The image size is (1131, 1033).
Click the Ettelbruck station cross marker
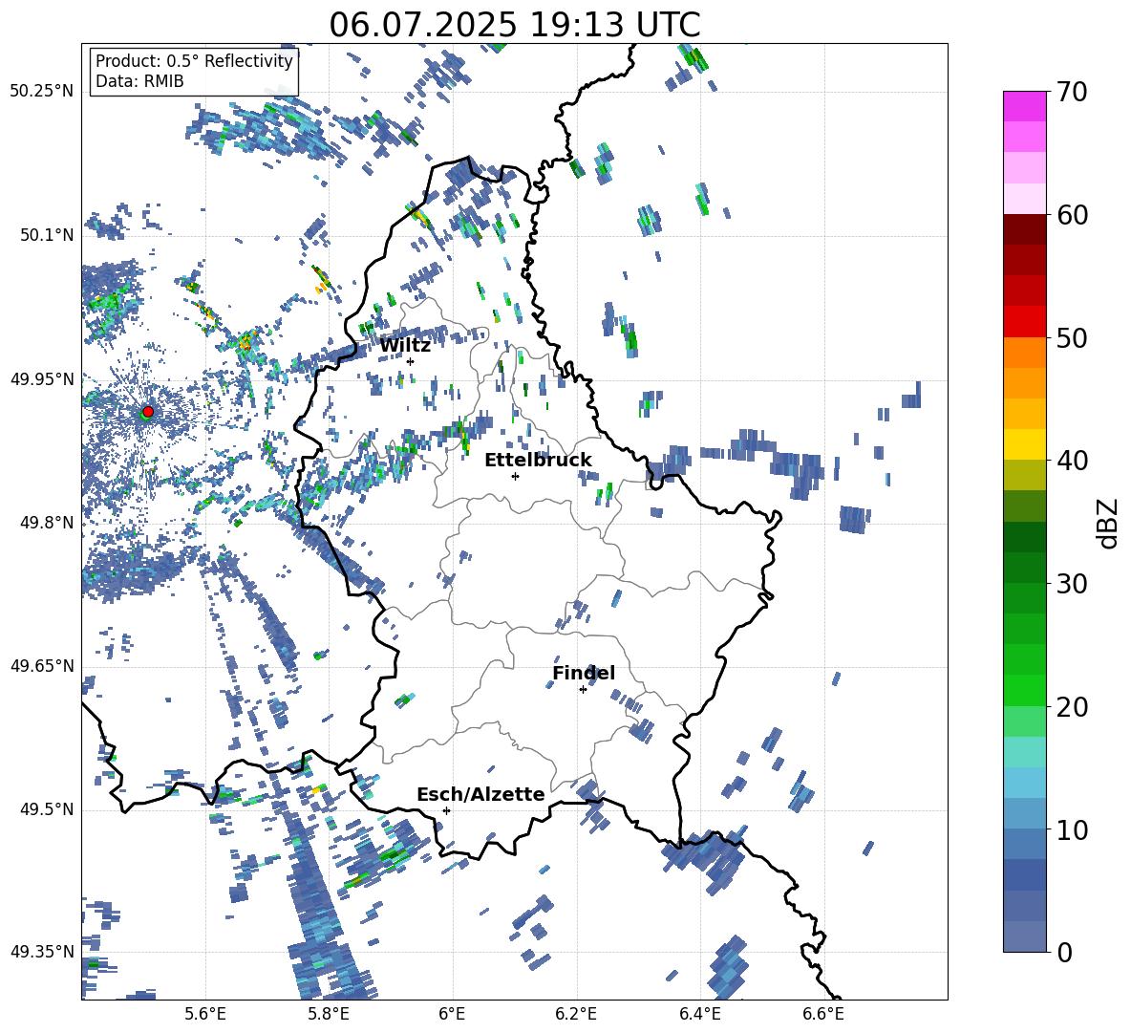tap(515, 476)
